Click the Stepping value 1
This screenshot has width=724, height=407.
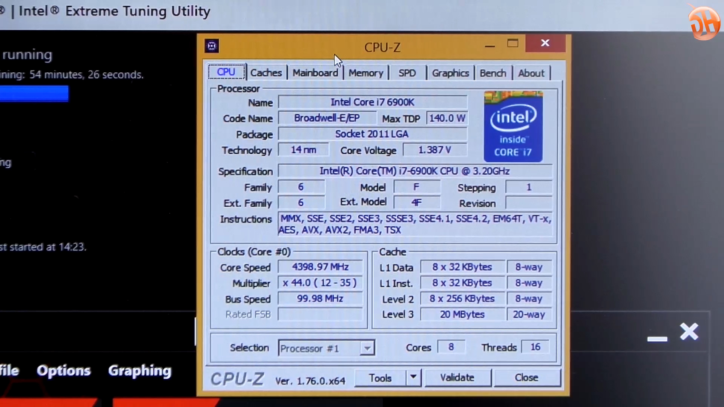tap(529, 187)
